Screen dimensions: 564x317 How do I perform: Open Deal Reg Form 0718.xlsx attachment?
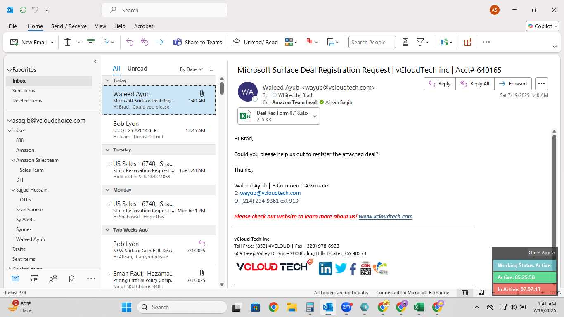pyautogui.click(x=274, y=116)
